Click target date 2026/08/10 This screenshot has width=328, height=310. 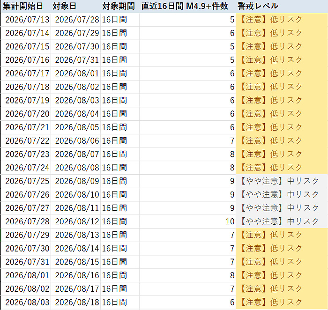[75, 194]
